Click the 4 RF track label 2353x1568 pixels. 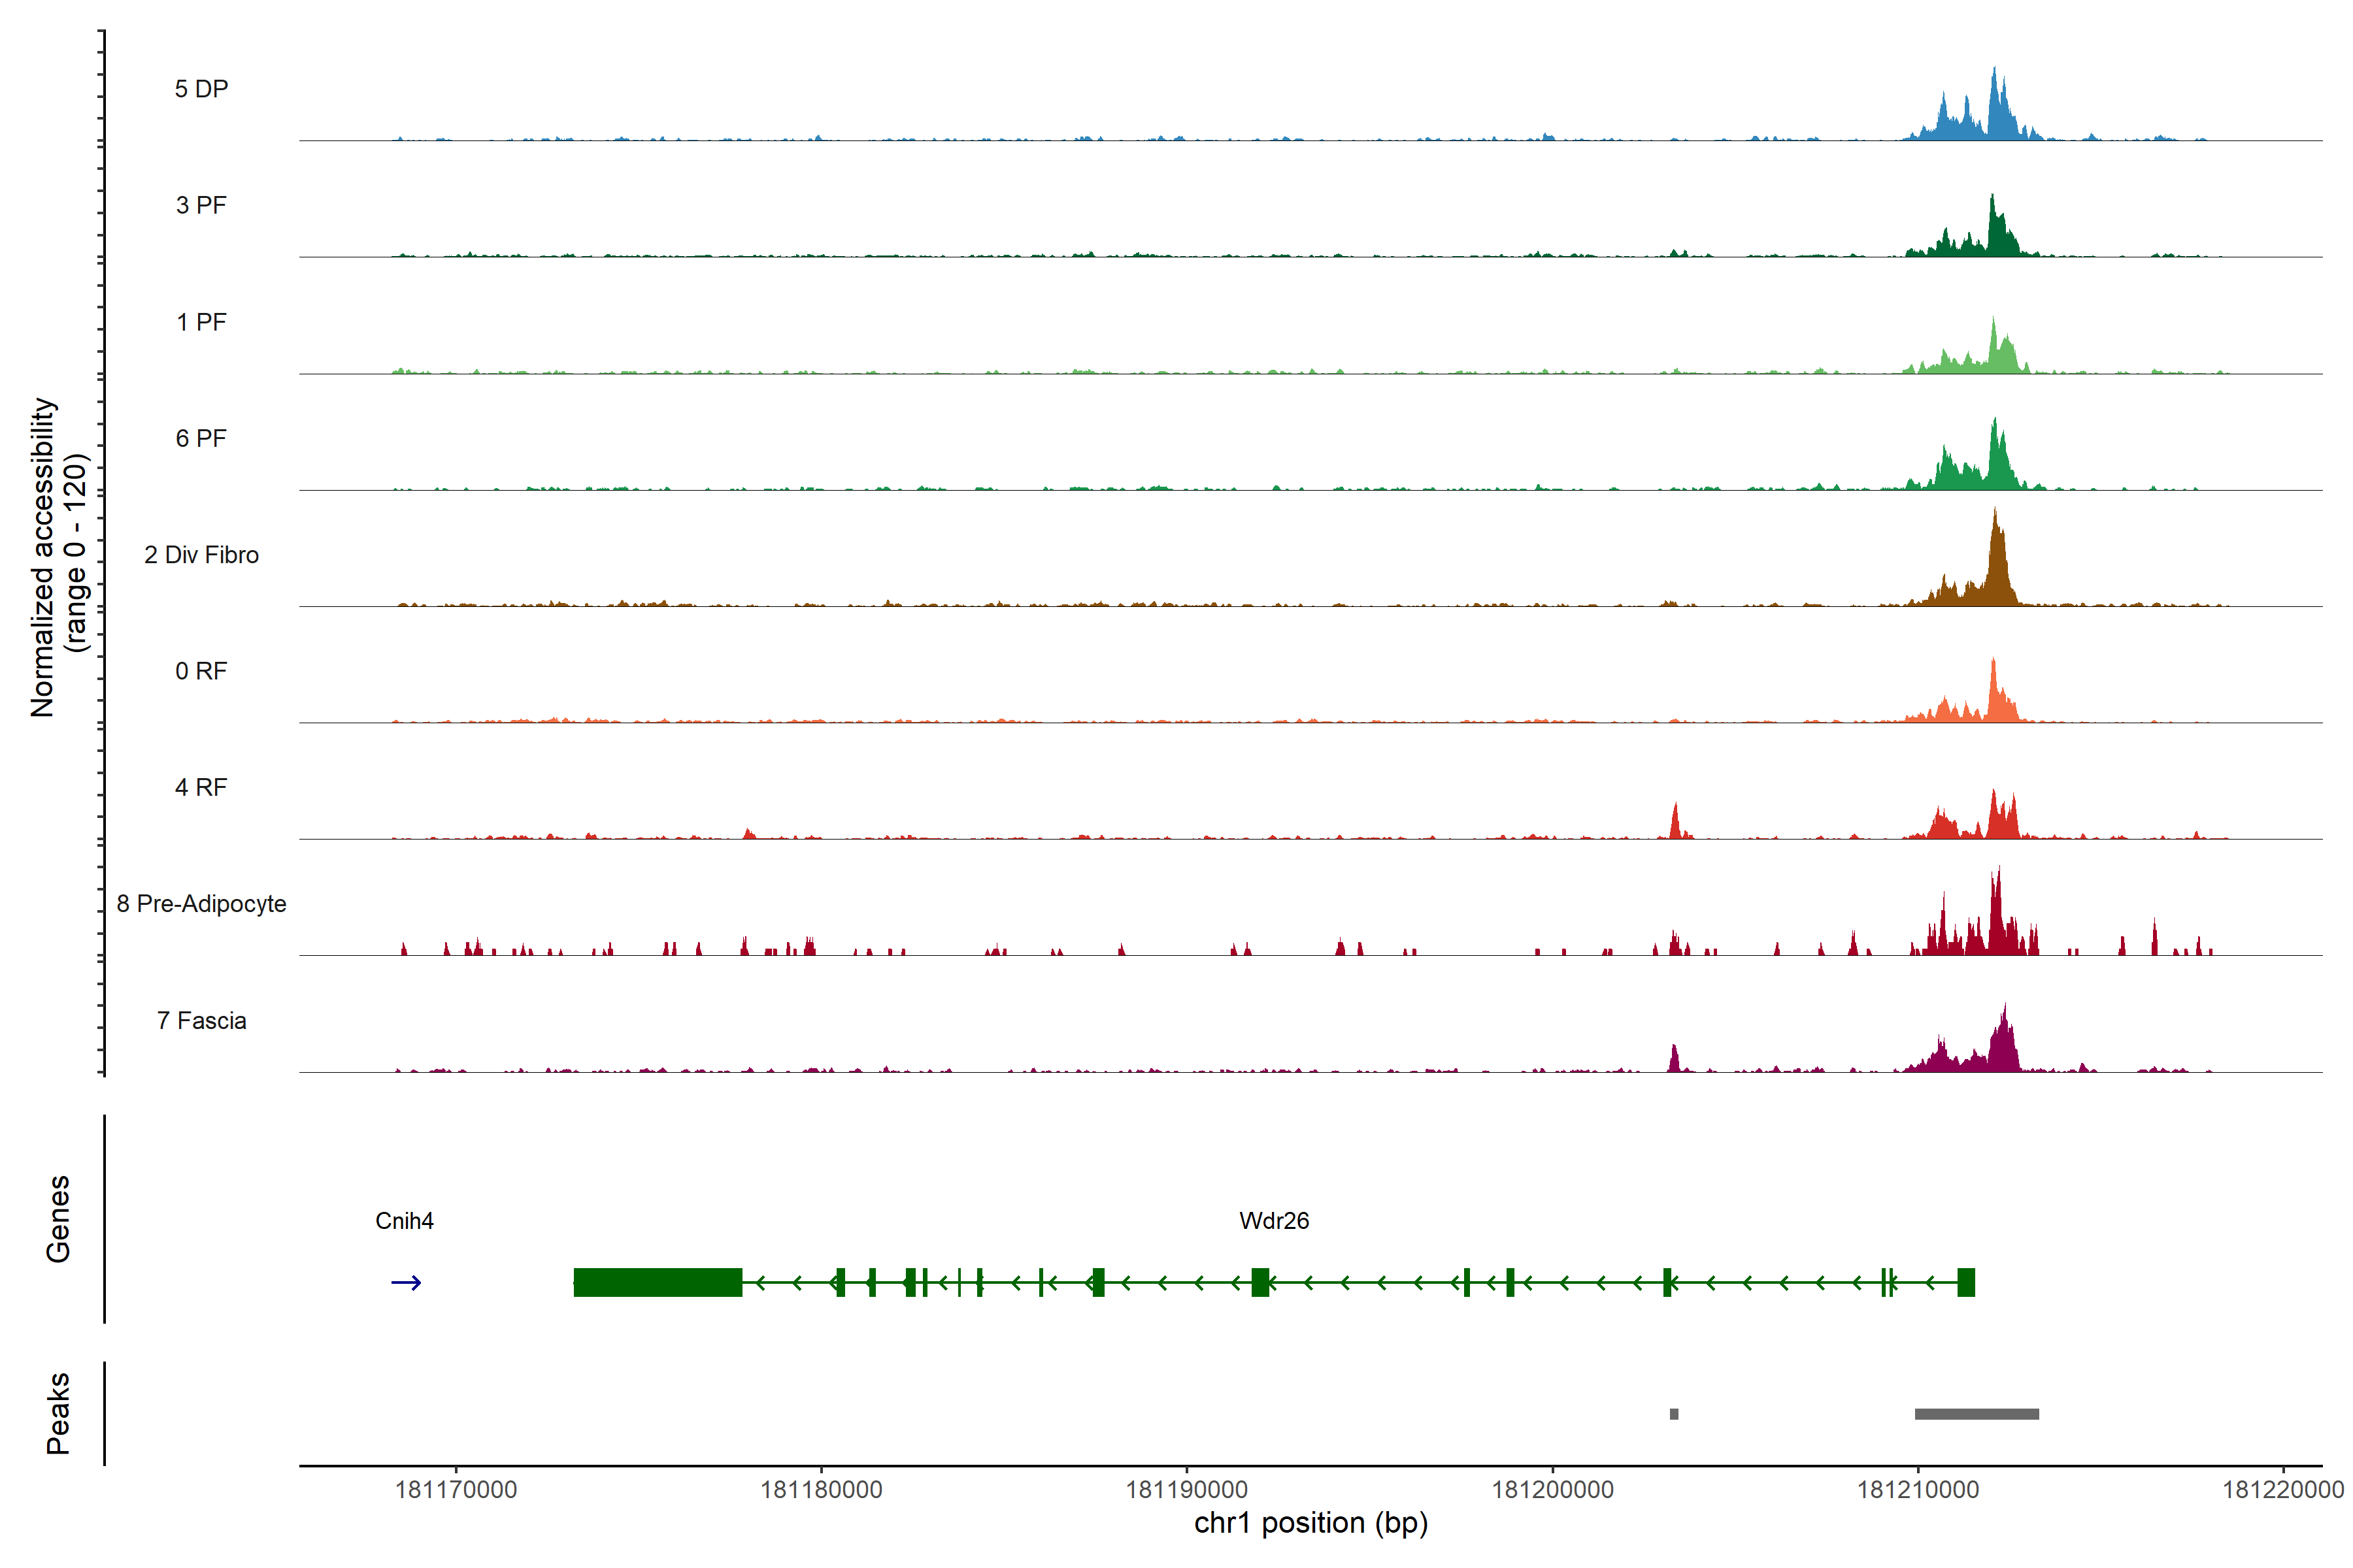201,788
